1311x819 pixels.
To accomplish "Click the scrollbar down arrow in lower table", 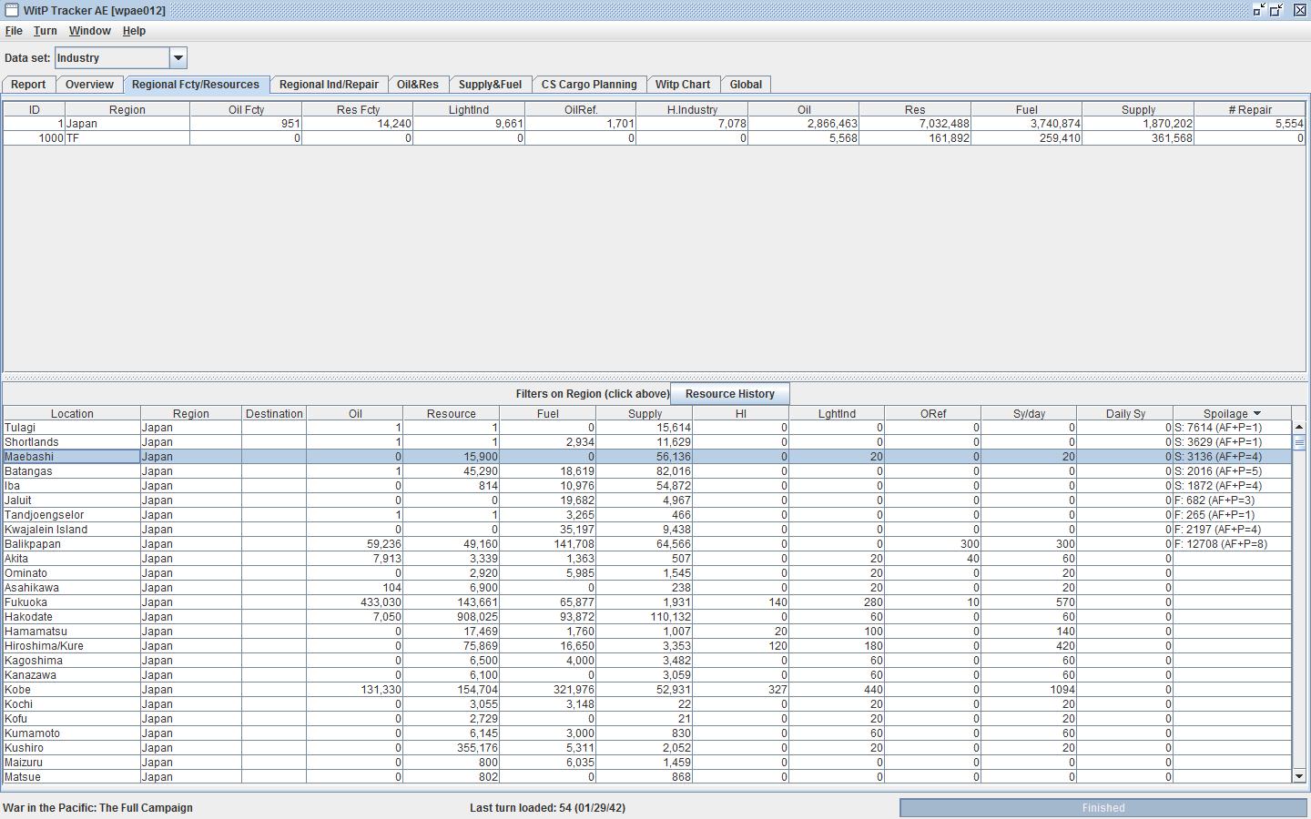I will (x=1299, y=776).
